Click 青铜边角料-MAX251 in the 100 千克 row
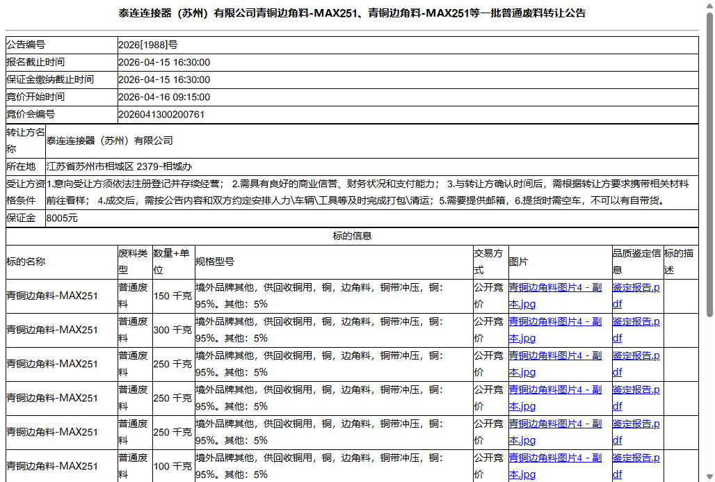 [x=52, y=466]
